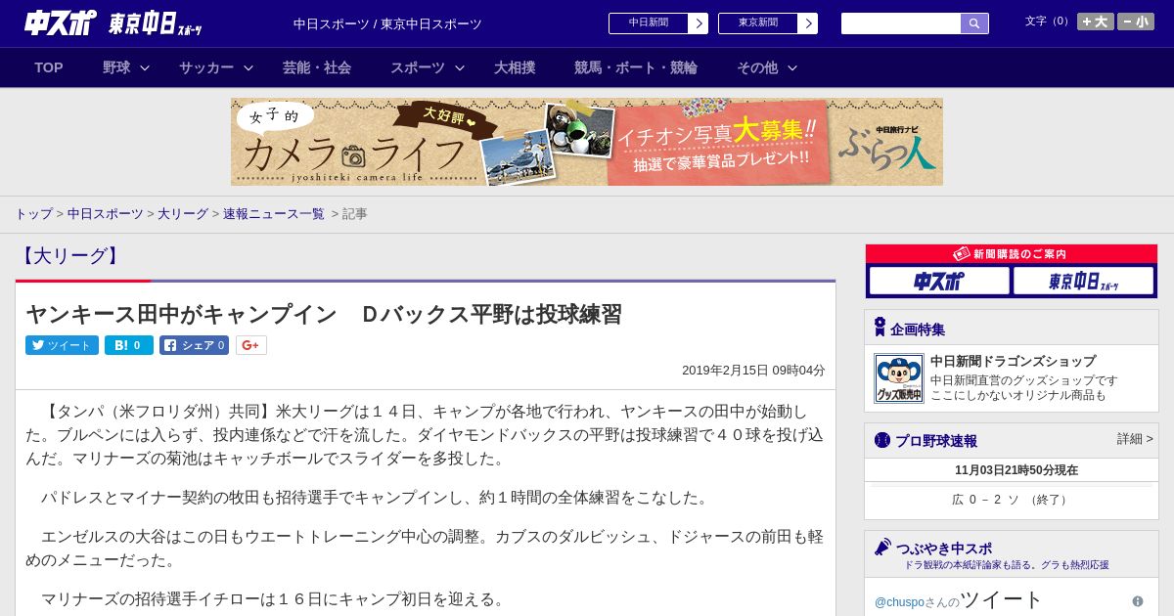Click the プロ野球速報 heading
1174x616 pixels.
point(936,441)
